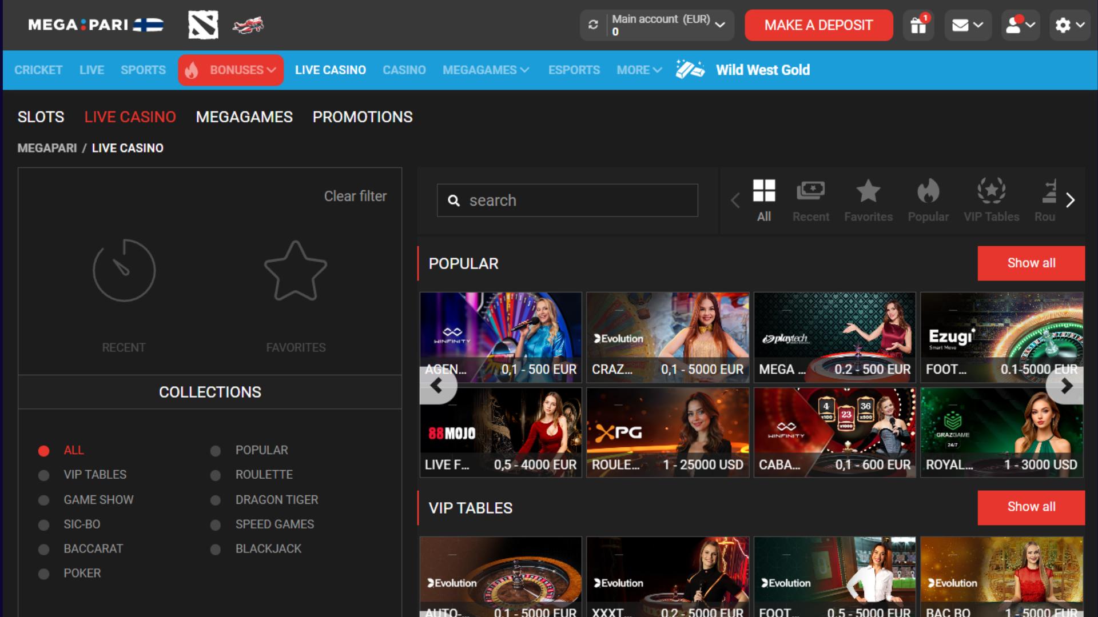Image resolution: width=1098 pixels, height=617 pixels.
Task: Switch to the Slots tab
Action: click(x=41, y=117)
